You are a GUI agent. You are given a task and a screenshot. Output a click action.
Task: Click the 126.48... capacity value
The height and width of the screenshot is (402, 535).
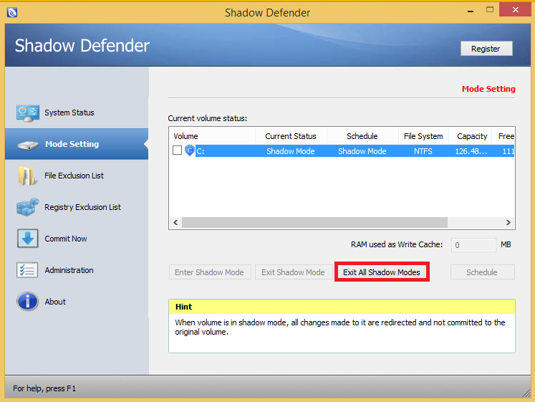click(x=471, y=151)
